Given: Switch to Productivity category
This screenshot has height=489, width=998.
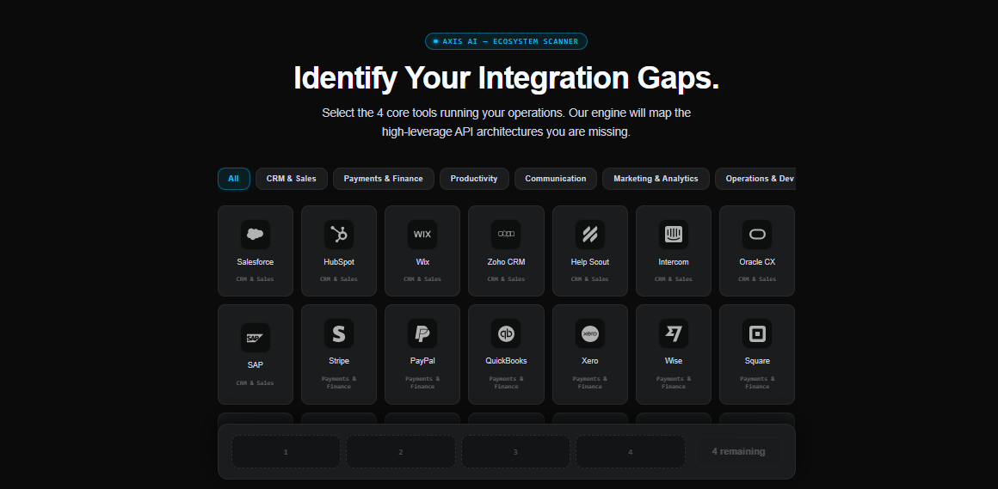Looking at the screenshot, I should [x=474, y=179].
